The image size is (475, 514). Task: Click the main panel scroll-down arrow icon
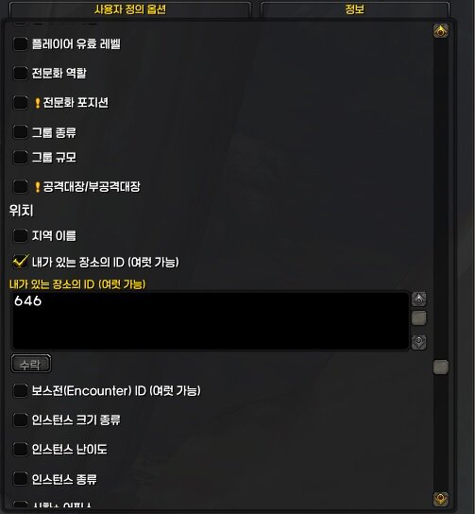tap(441, 499)
